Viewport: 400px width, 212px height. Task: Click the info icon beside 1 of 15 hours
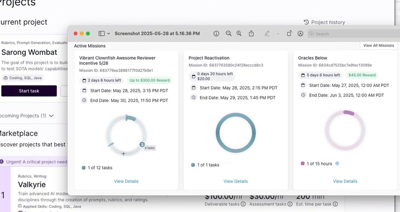(337, 164)
